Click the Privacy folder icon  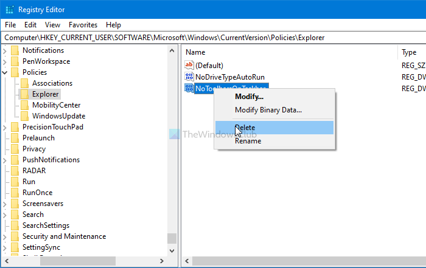[15, 149]
